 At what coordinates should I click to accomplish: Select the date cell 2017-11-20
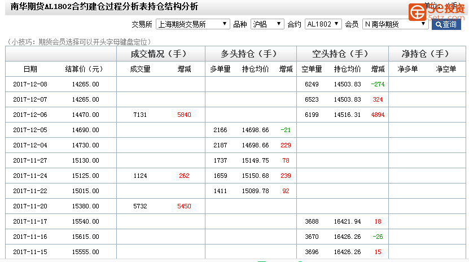click(x=30, y=206)
